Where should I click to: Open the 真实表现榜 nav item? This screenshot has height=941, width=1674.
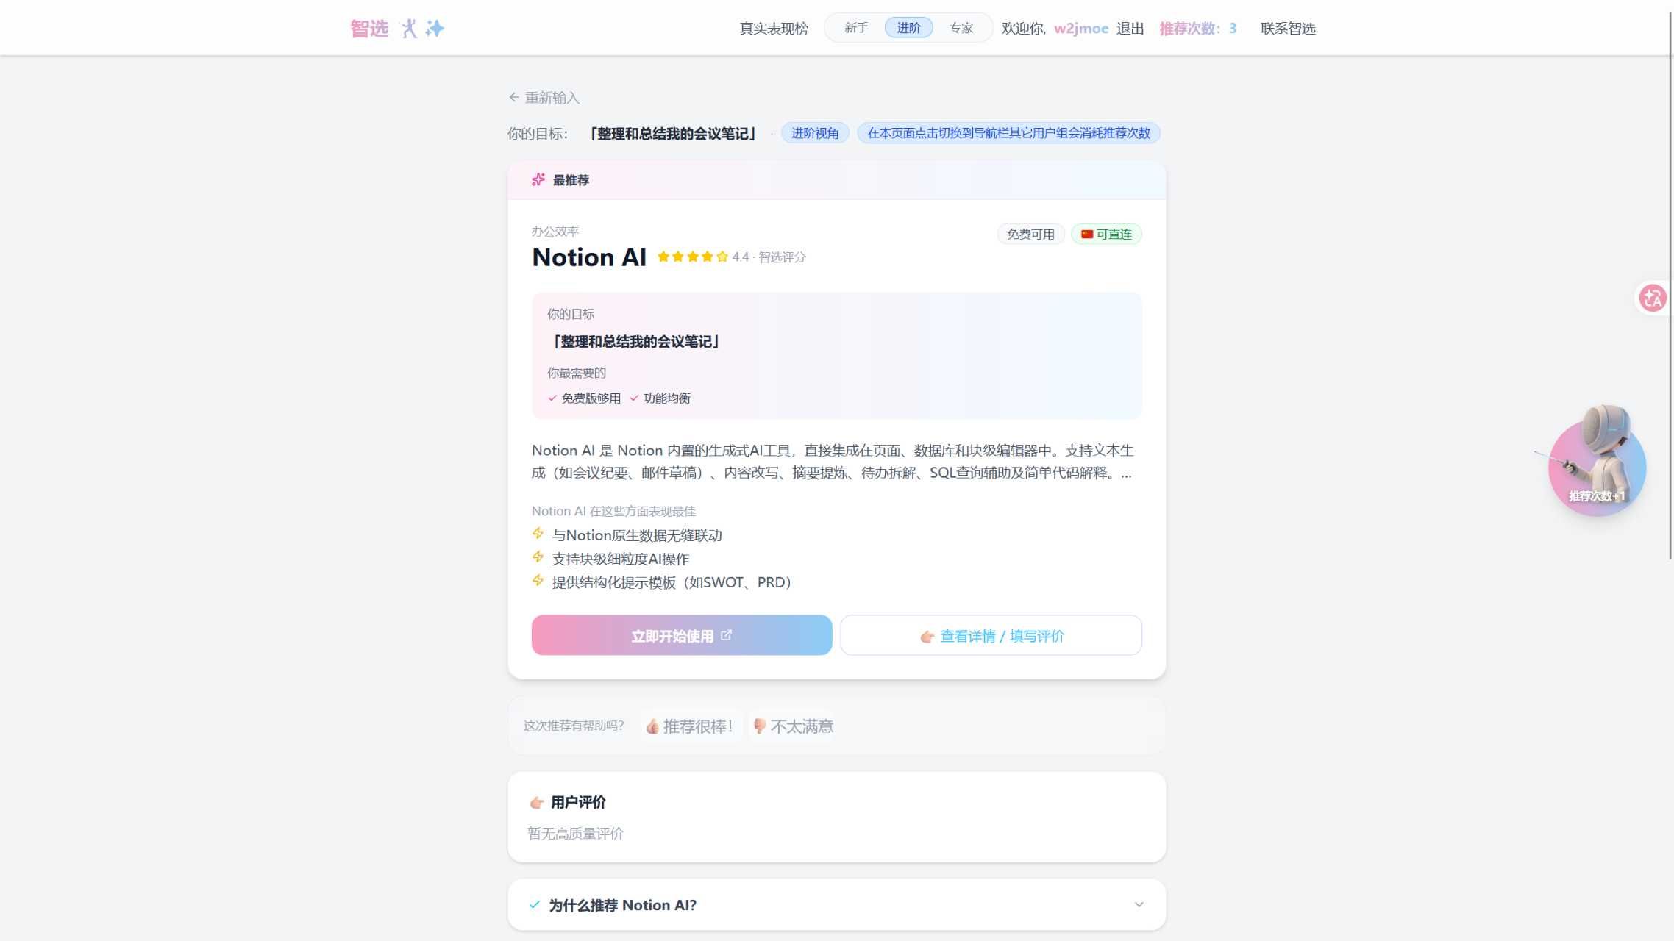click(773, 29)
